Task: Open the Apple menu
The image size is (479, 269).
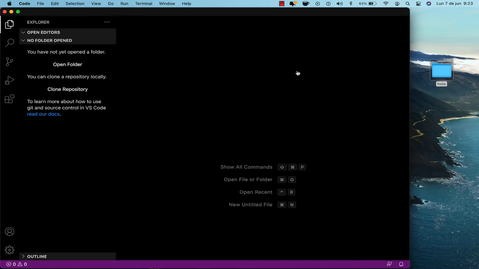Action: pos(9,4)
